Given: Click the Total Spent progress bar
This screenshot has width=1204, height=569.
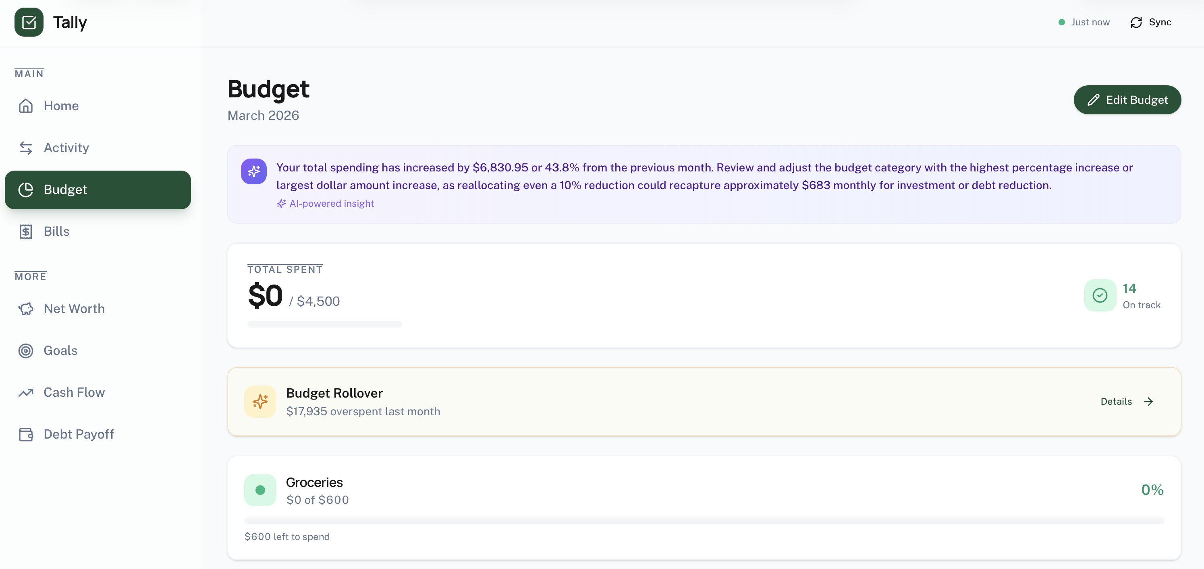Looking at the screenshot, I should [324, 324].
